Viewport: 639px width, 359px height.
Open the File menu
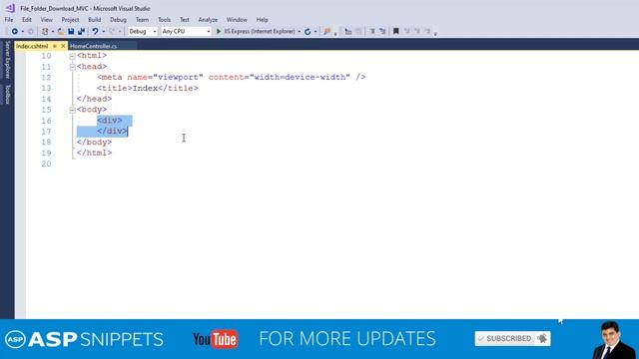[9, 20]
